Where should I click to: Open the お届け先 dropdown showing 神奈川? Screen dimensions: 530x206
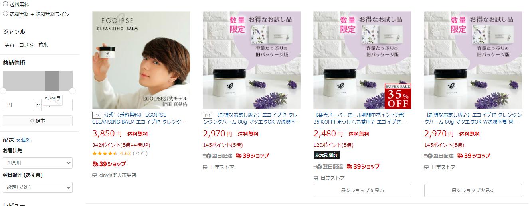pos(38,163)
